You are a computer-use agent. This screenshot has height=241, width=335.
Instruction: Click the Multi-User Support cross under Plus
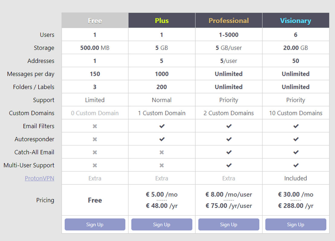click(x=162, y=165)
